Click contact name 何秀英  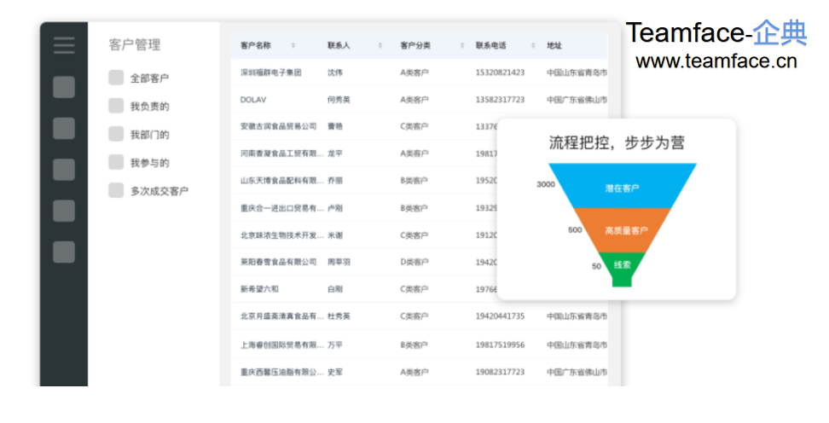[x=339, y=100]
